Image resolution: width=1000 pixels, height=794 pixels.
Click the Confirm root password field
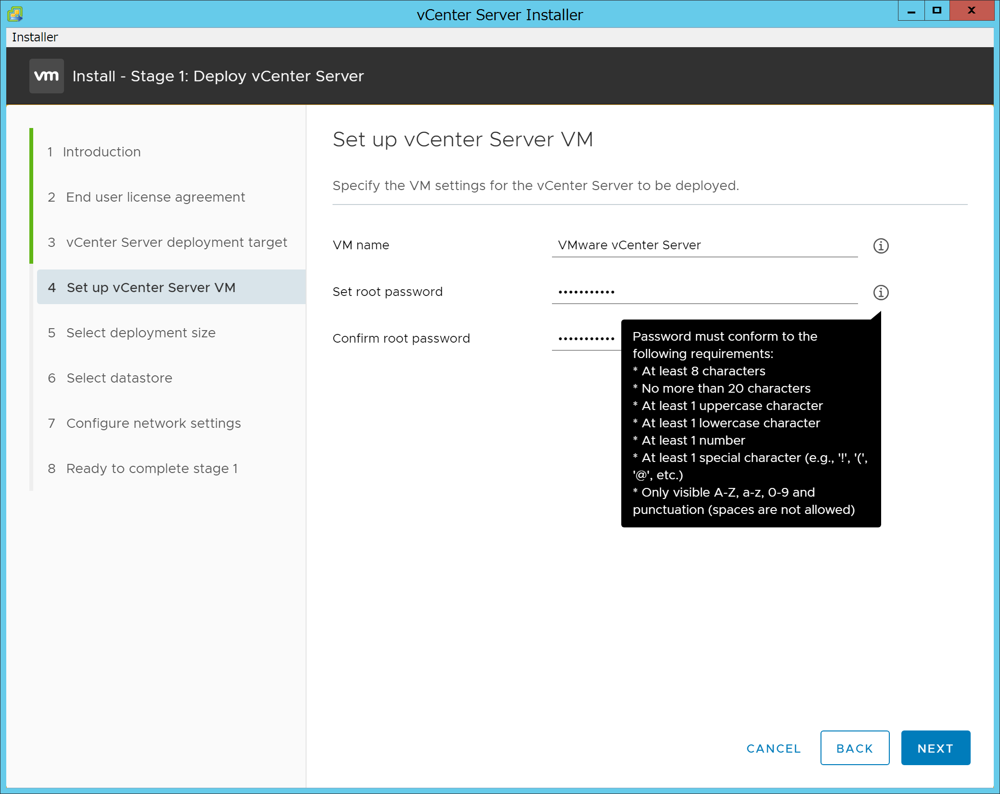click(586, 339)
